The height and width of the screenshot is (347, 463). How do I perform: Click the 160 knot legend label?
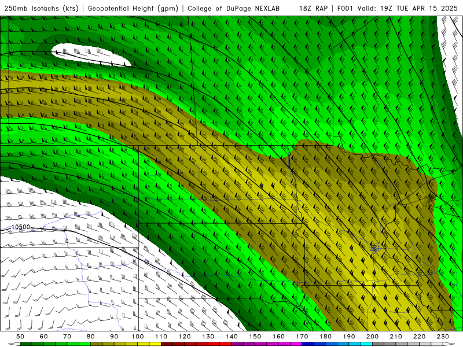click(278, 337)
